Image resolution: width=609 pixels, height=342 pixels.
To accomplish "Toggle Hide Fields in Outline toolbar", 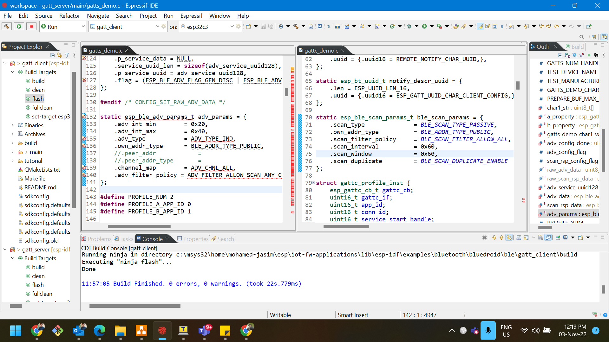I will point(574,55).
